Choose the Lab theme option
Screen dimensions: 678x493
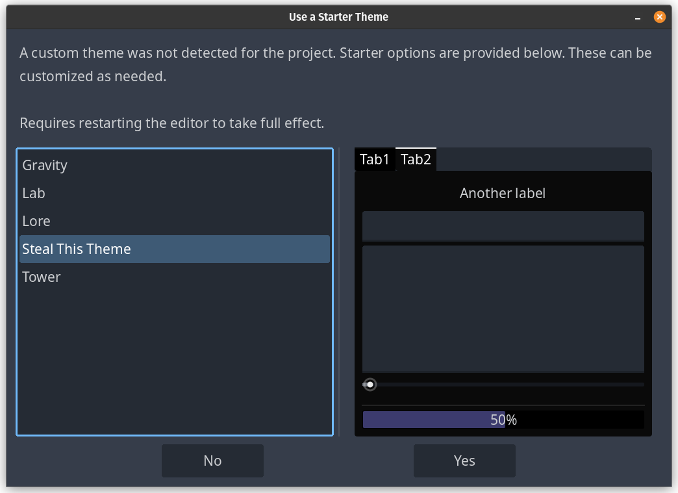click(34, 194)
